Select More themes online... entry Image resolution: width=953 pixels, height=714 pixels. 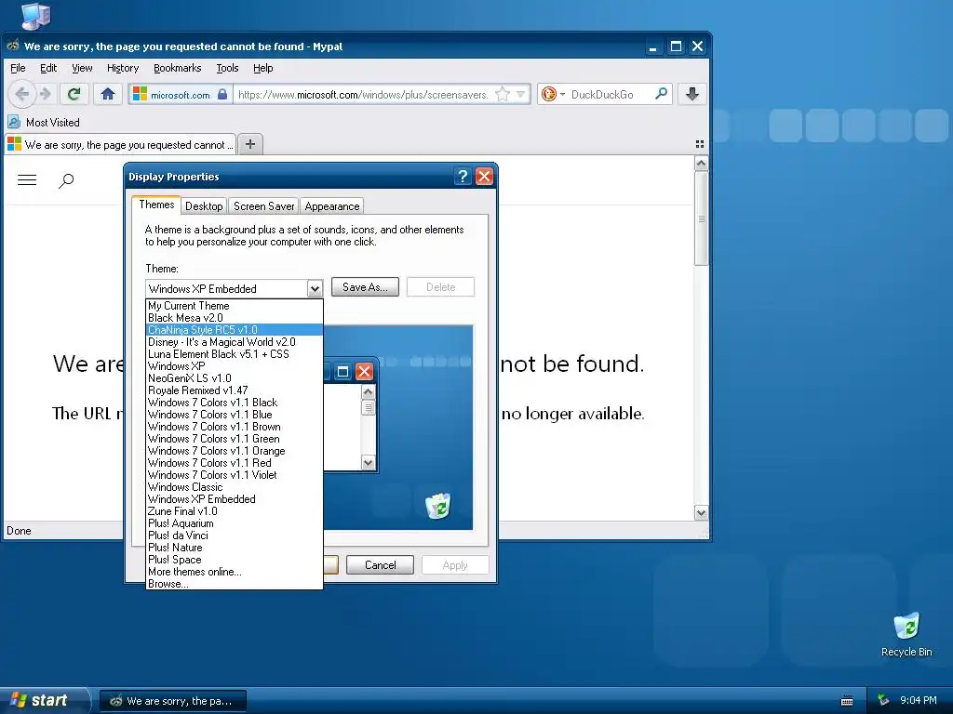pos(234,572)
